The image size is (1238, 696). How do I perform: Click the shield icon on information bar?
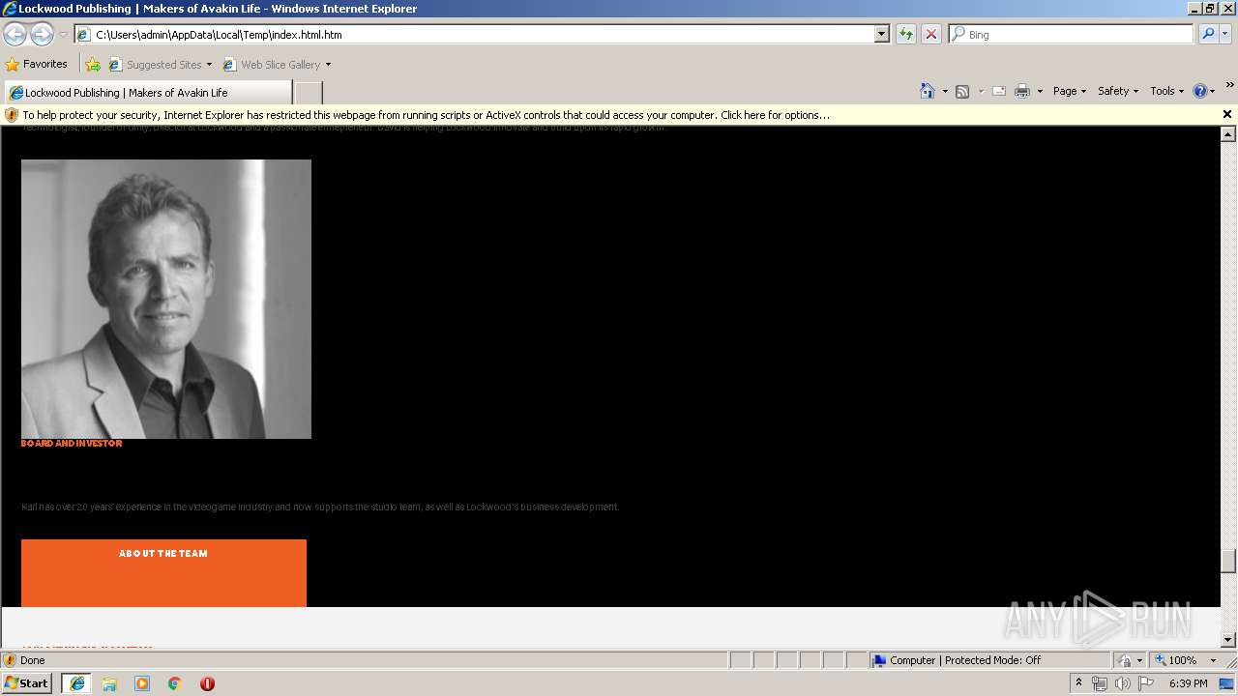[12, 114]
